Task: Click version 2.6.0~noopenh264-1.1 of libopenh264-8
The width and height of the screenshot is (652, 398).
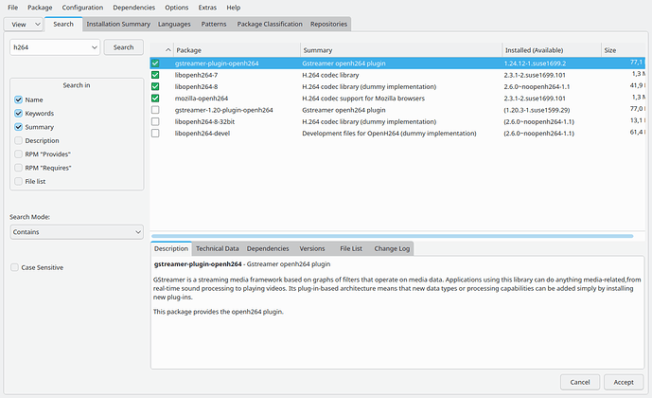Action: [537, 86]
